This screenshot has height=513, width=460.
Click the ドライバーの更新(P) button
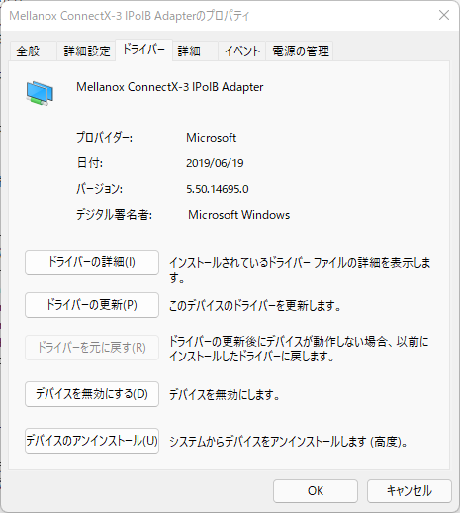tap(92, 305)
